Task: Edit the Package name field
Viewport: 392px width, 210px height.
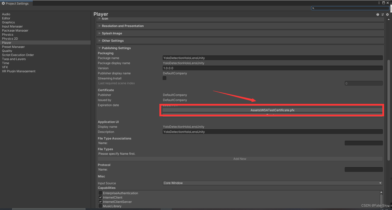Action: (x=273, y=58)
